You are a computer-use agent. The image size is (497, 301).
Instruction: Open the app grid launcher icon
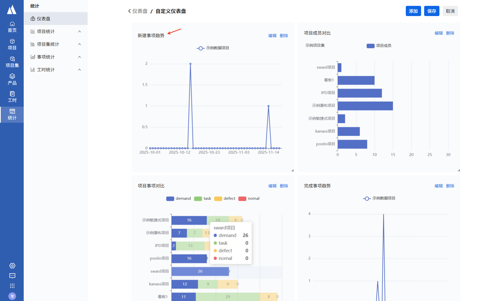coord(12,286)
